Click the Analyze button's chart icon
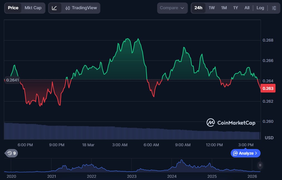Viewport: 282px width, 180px height. coord(235,153)
